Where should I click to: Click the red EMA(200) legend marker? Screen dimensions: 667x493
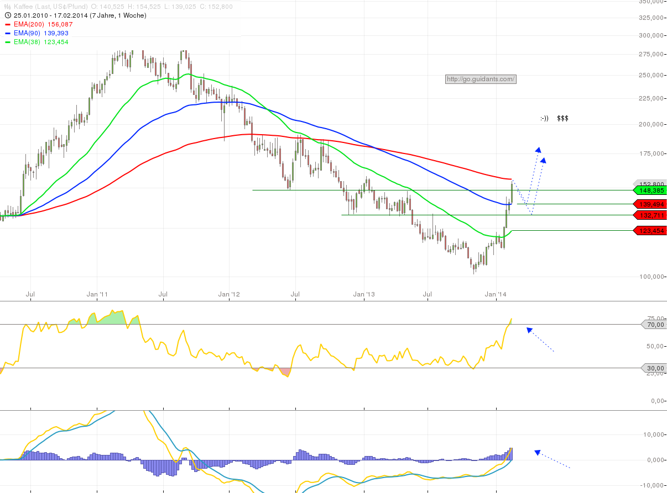point(8,25)
